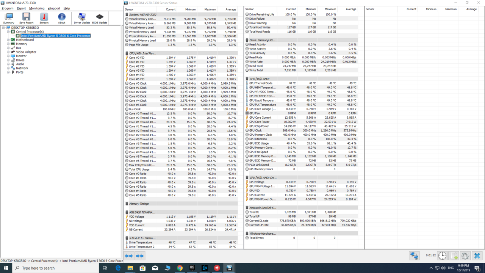Expand the Bus tree node
The height and width of the screenshot is (273, 485).
(x=8, y=48)
